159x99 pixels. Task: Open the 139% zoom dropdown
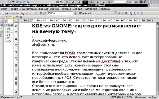(74, 13)
